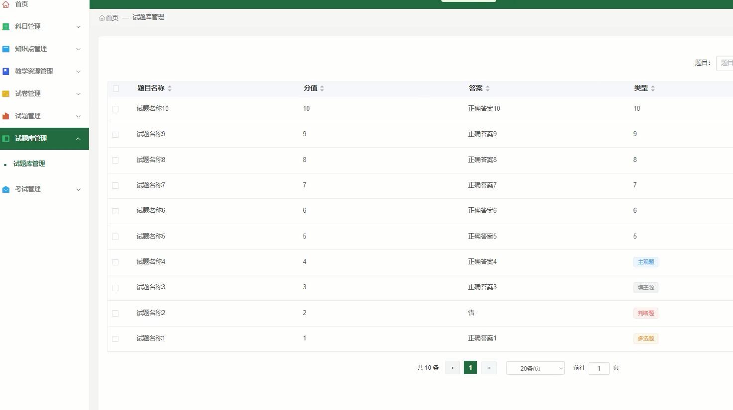Expand the 试卷管理 menu chevron
733x410 pixels.
pyautogui.click(x=78, y=94)
